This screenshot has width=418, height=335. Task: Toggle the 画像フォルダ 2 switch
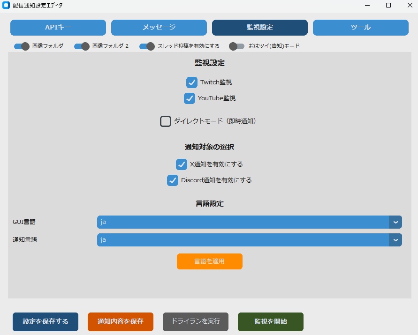pos(82,46)
